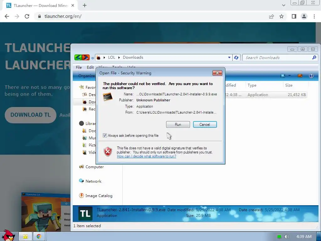
Task: Click the LOL folder in address path
Action: coord(112,57)
